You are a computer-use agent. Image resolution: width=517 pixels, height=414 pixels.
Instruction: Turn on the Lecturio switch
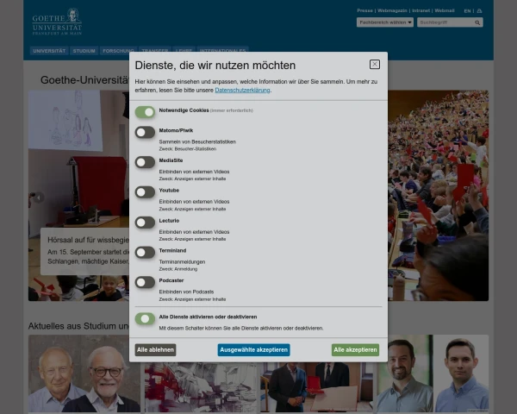pos(145,223)
